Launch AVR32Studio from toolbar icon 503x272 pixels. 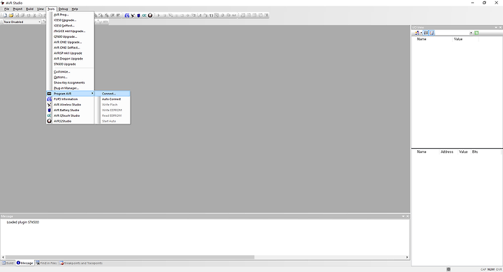tap(150, 15)
